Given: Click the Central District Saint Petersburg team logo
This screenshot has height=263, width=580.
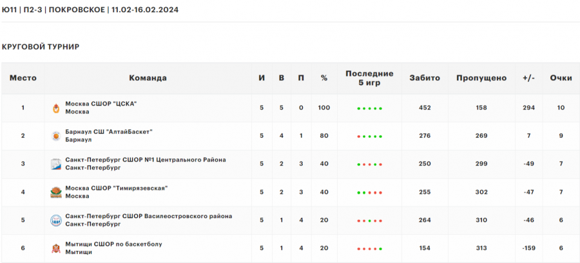Looking at the screenshot, I should pyautogui.click(x=55, y=164).
